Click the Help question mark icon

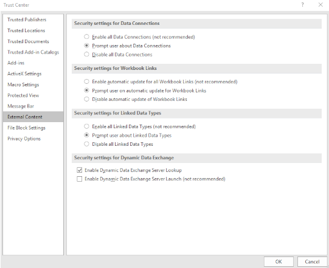tap(302, 5)
